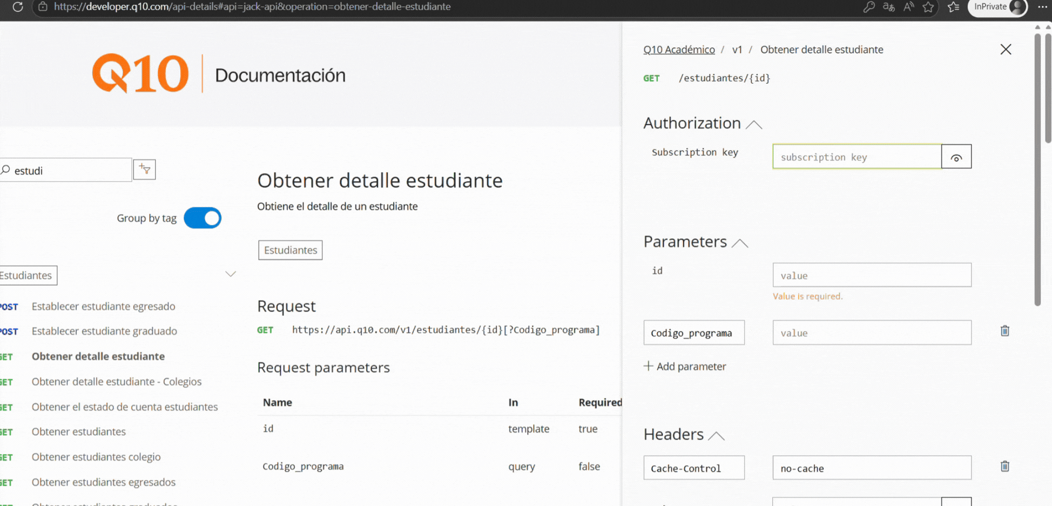
Task: Open Obtener el estado de cuenta estudiantes
Action: coord(125,407)
